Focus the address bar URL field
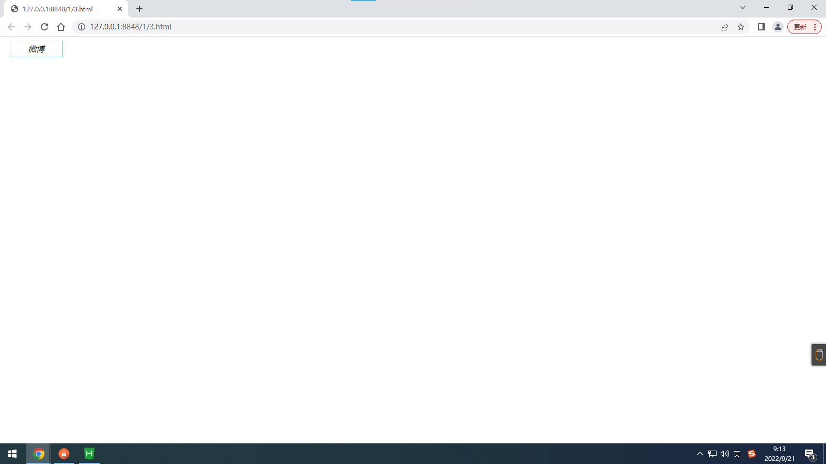This screenshot has height=464, width=826. click(x=392, y=27)
